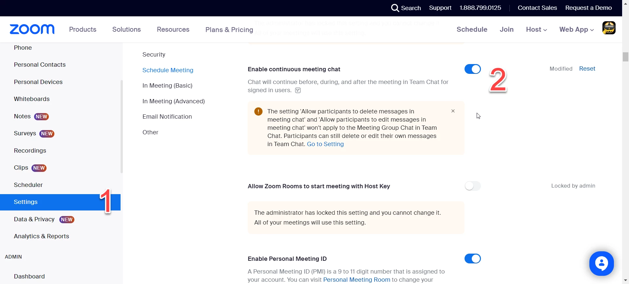Click the scrollbar down arrow
Image resolution: width=629 pixels, height=284 pixels.
pos(625,280)
